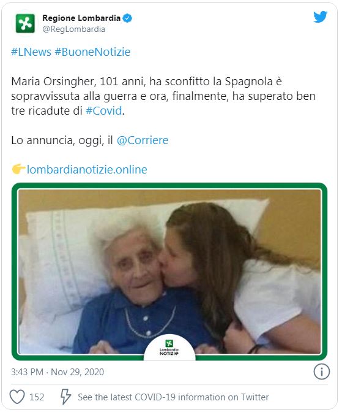Open the tweet info circle icon

pyautogui.click(x=321, y=372)
